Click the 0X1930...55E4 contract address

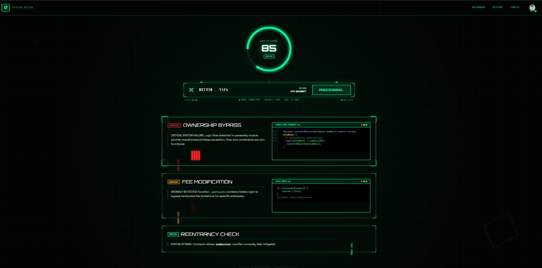[213, 90]
